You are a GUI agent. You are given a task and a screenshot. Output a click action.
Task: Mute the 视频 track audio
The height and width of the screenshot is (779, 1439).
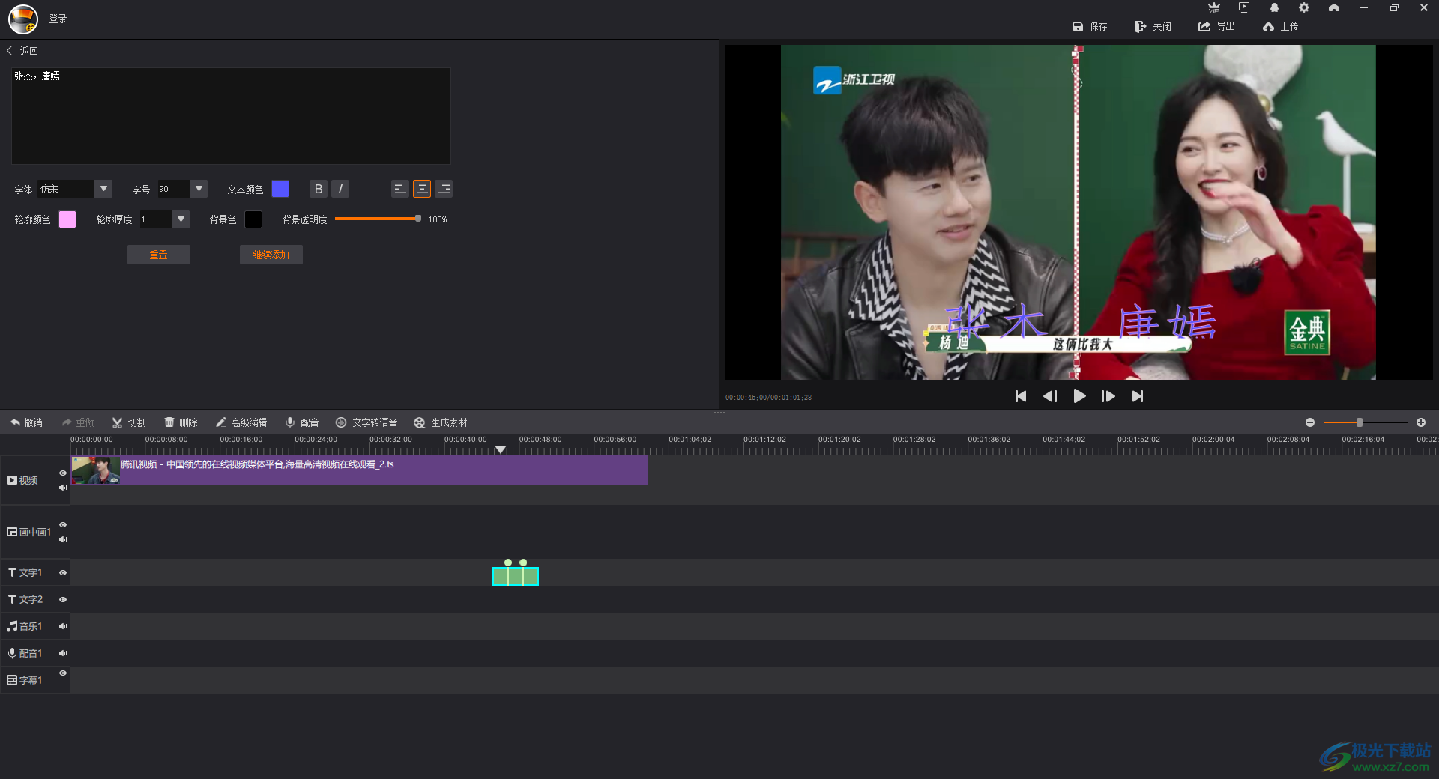click(63, 488)
